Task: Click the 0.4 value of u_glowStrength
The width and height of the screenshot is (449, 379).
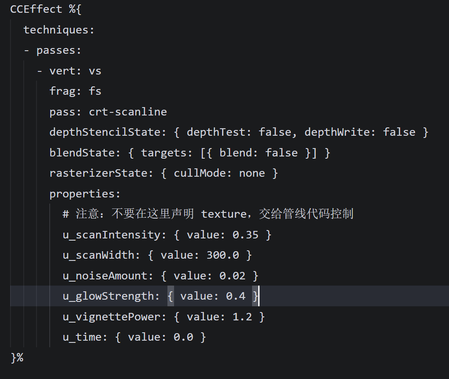Action: pos(236,296)
